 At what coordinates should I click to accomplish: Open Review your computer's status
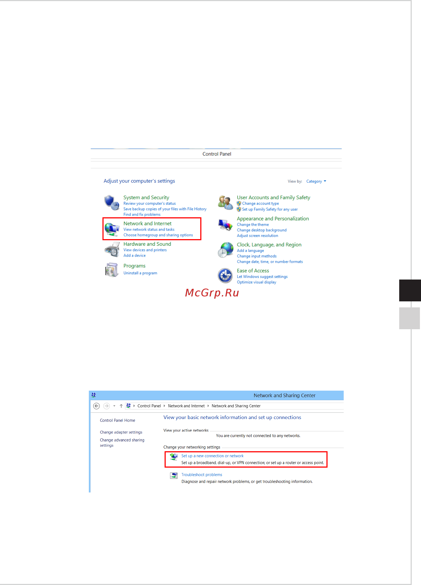pyautogui.click(x=150, y=203)
